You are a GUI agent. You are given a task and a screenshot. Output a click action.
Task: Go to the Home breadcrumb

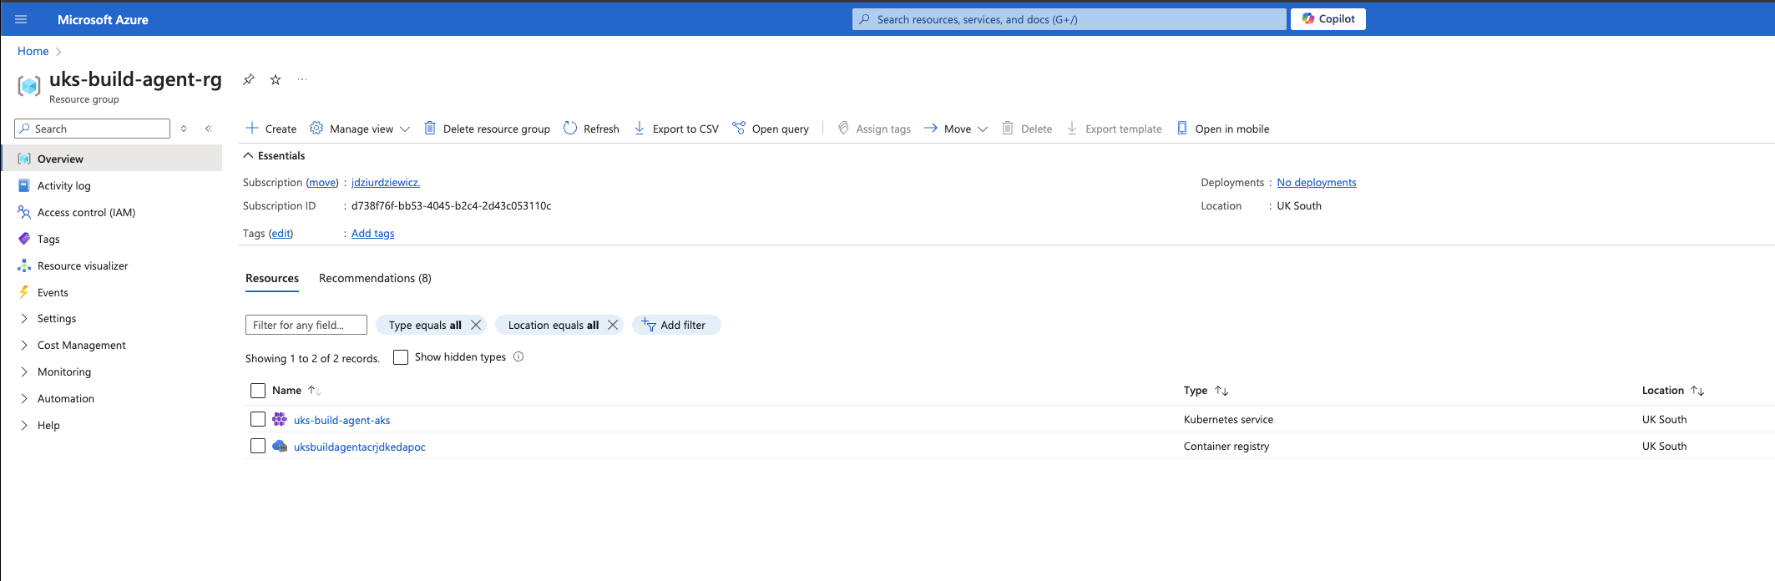click(x=33, y=51)
